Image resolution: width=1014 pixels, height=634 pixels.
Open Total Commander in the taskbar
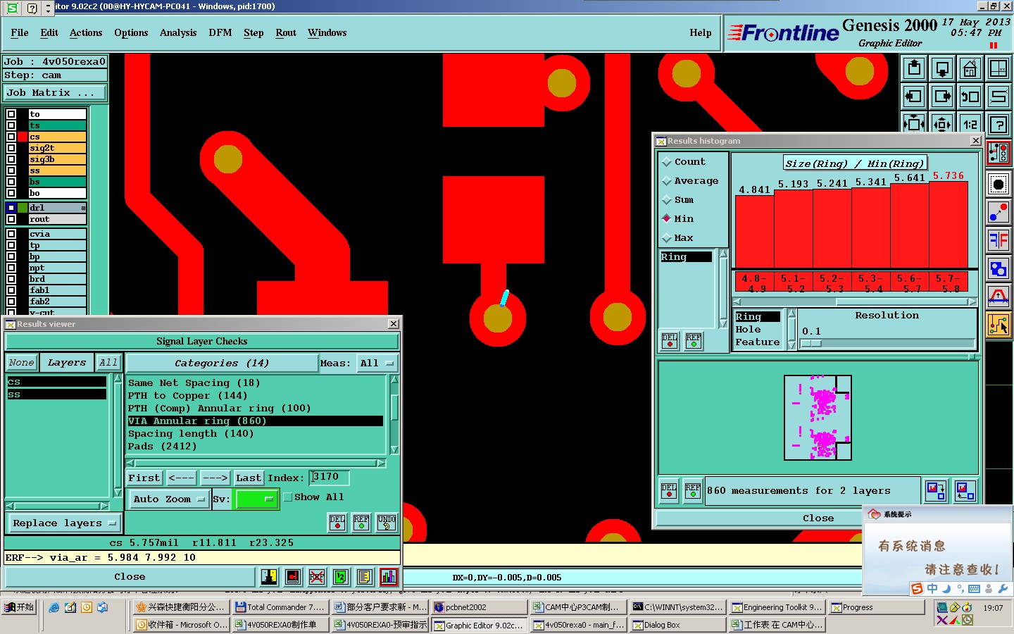(x=280, y=607)
